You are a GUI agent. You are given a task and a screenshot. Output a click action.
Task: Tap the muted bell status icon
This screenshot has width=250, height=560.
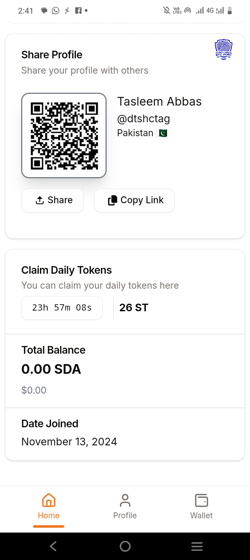click(167, 10)
